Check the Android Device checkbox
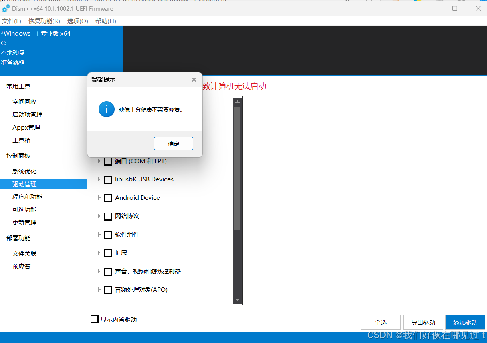The image size is (487, 343). click(x=108, y=198)
